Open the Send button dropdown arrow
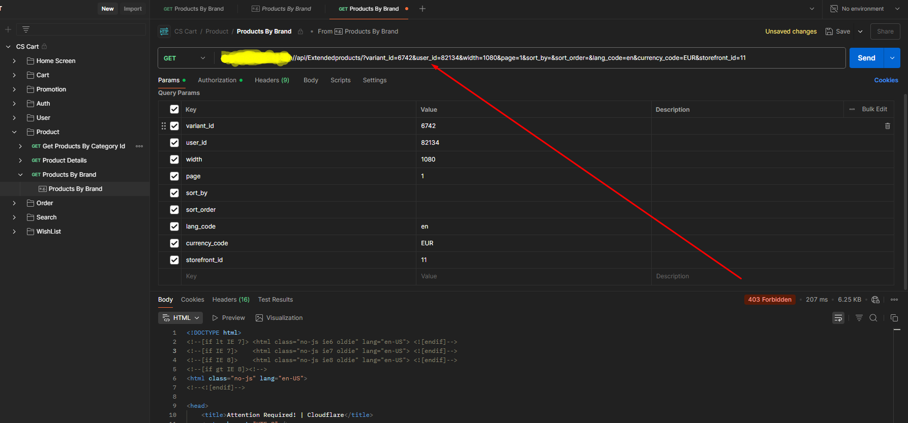The height and width of the screenshot is (423, 908). point(892,58)
